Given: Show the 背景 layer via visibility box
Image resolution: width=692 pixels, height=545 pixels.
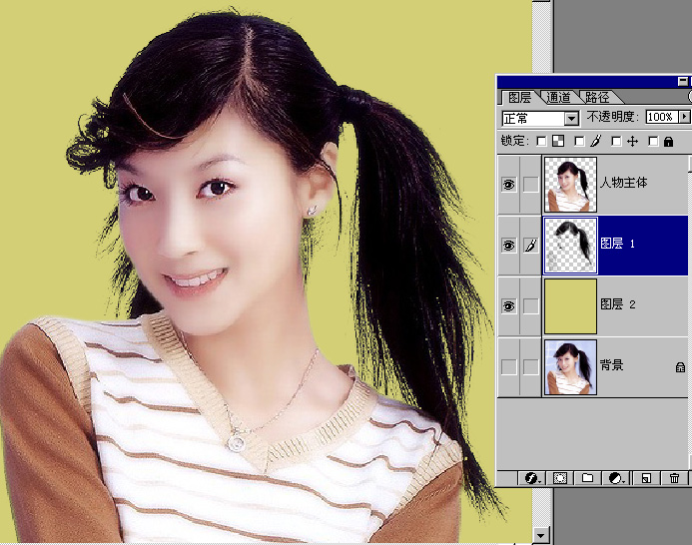Looking at the screenshot, I should coord(509,366).
